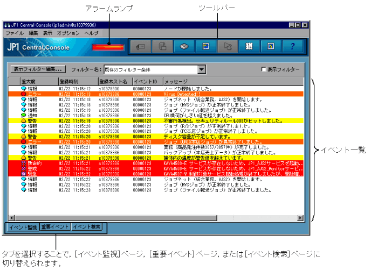Click the horizontal scrollbar right arrow

pyautogui.click(x=300, y=218)
